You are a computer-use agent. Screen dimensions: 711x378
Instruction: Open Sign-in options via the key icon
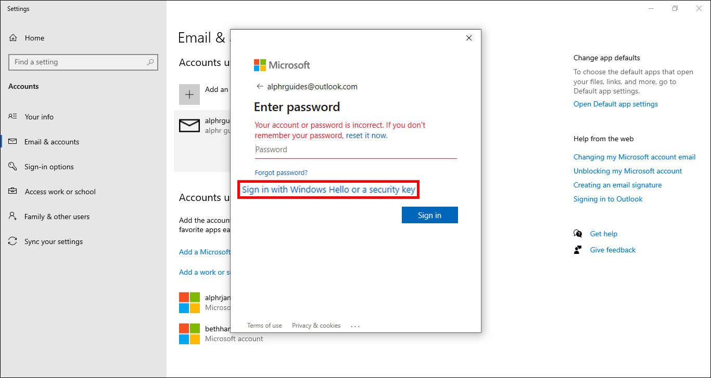(x=13, y=166)
